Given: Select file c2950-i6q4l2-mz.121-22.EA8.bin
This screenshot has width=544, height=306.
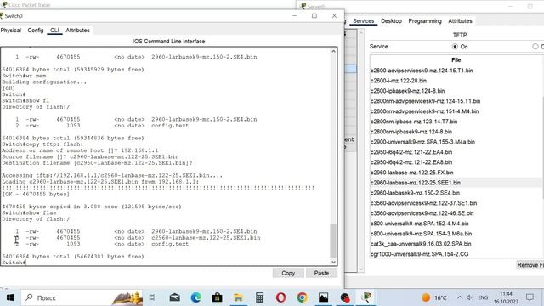Looking at the screenshot, I should (411, 162).
